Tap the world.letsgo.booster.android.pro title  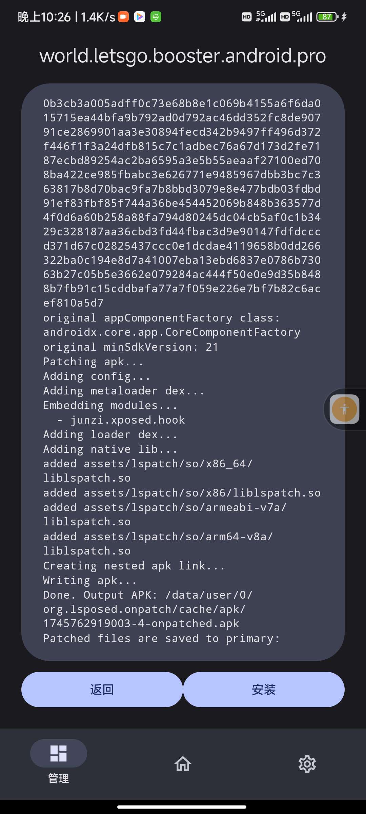(183, 56)
